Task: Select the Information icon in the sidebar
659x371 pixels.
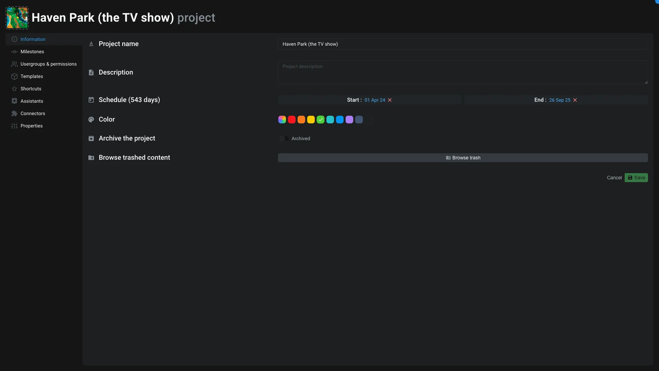Action: (x=14, y=39)
